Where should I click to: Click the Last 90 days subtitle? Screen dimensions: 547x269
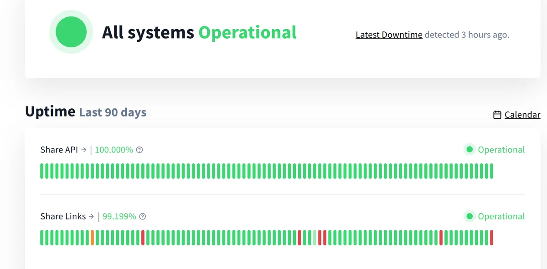[x=113, y=112]
